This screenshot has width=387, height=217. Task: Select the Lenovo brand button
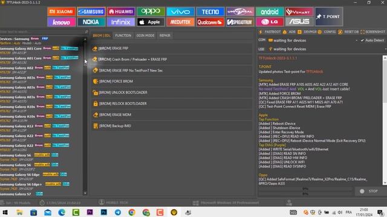(x=61, y=22)
